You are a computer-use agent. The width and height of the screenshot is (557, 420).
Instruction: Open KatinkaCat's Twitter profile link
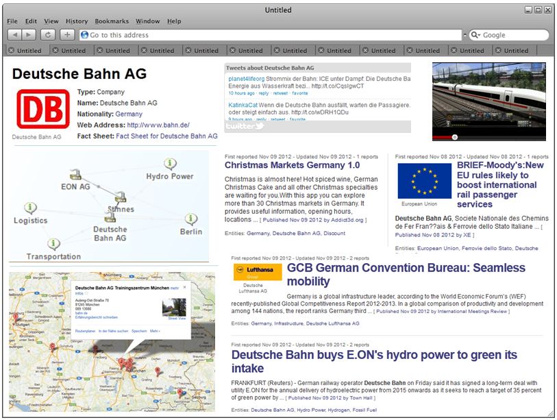(x=243, y=106)
